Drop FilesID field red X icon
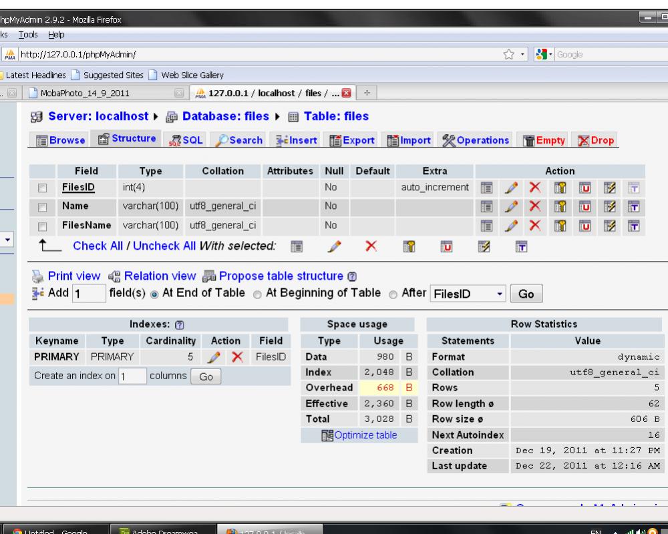This screenshot has width=668, height=534. tap(535, 188)
